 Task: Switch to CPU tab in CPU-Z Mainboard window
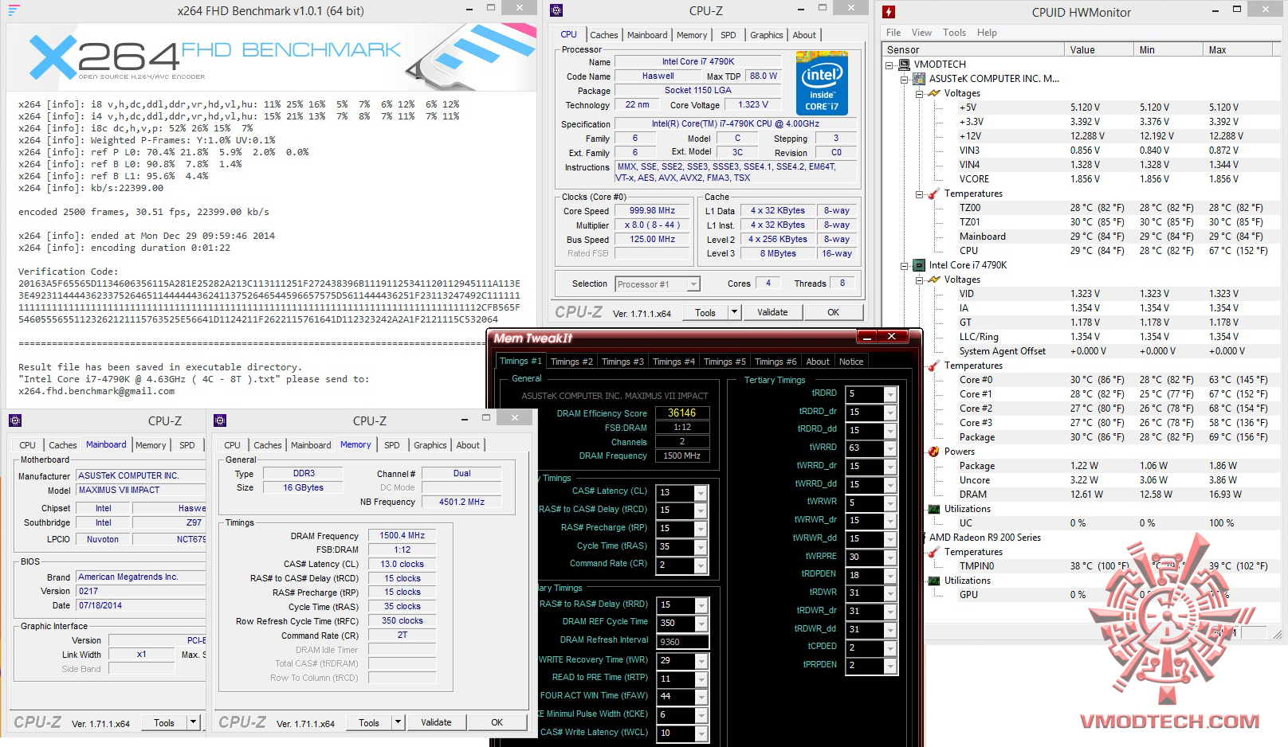click(x=27, y=445)
